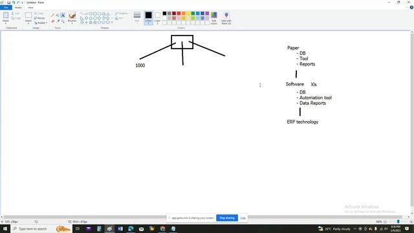
Task: Open Microsoft Edge from taskbar
Action: click(131, 228)
